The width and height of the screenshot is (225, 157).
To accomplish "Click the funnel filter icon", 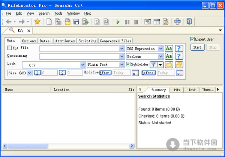I will coord(153,65).
